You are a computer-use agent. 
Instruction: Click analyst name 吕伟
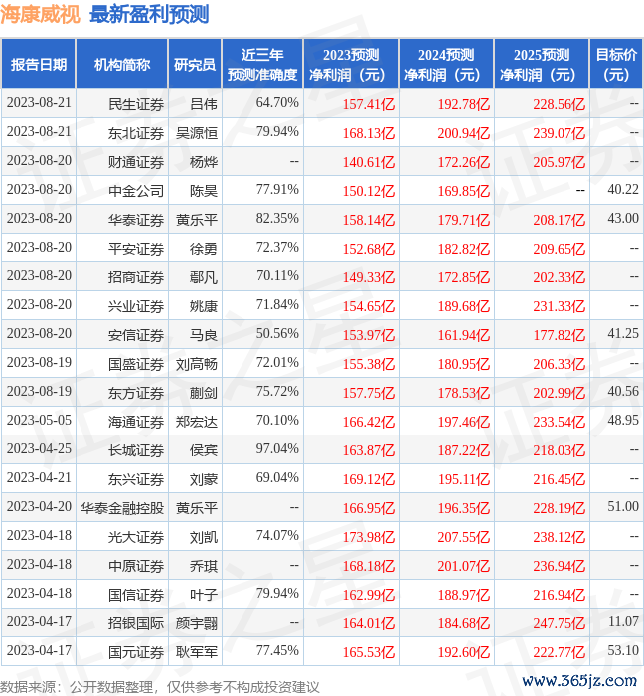204,104
